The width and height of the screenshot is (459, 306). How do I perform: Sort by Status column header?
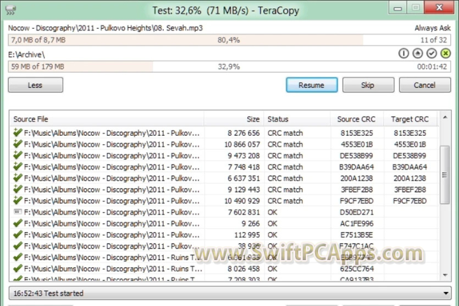pyautogui.click(x=297, y=119)
